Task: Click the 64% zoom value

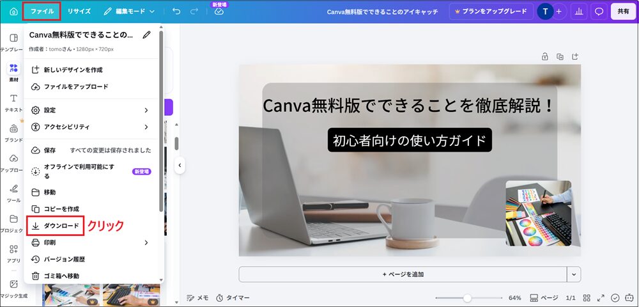Action: [x=514, y=298]
